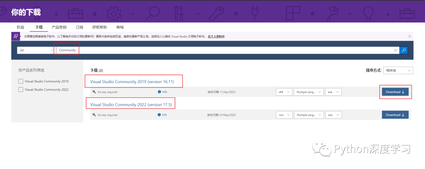This screenshot has height=169, width=425.
Task: Click the search magnifier button
Action: coord(404,50)
